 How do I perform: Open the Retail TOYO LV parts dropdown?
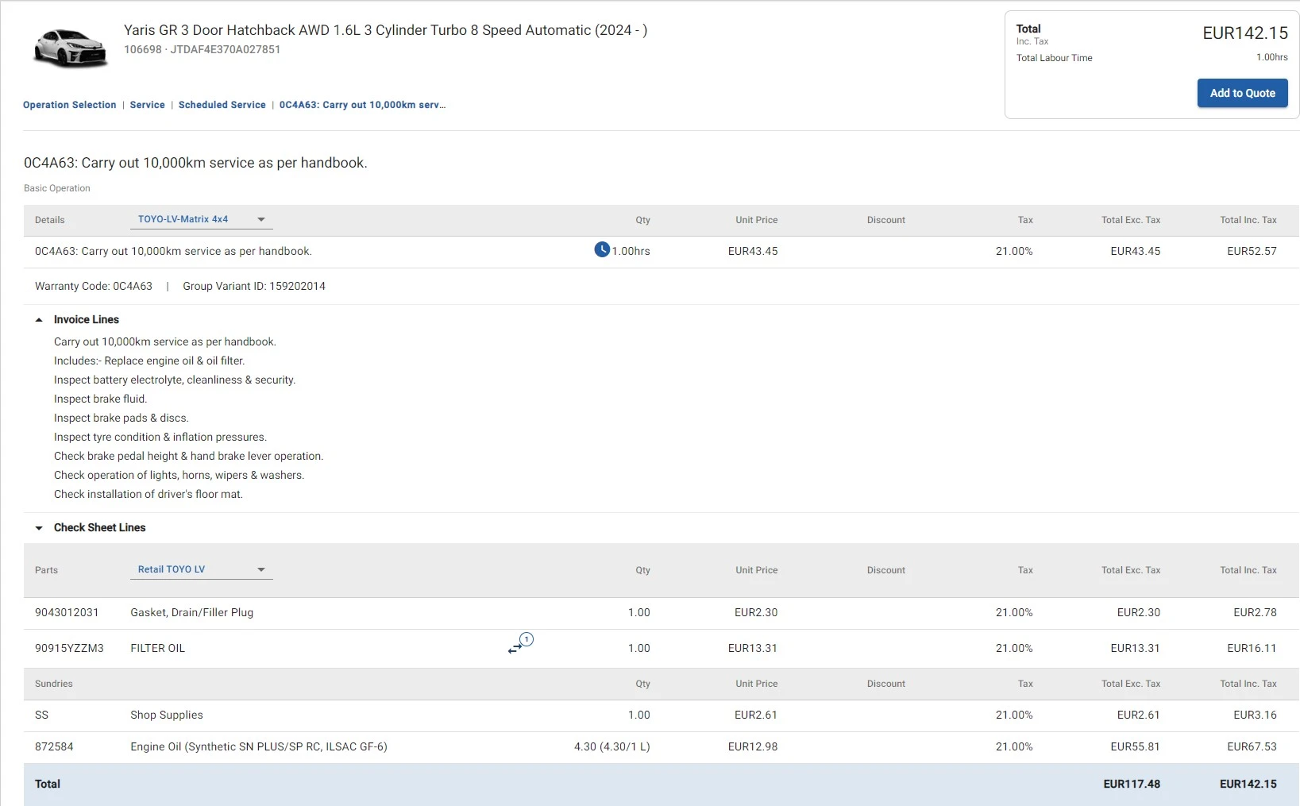202,569
